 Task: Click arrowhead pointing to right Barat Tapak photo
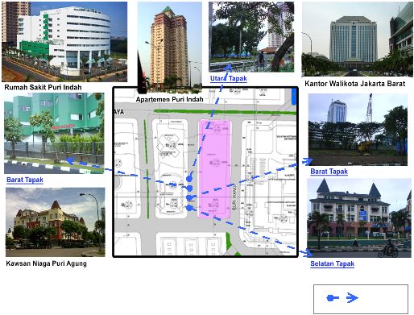pyautogui.click(x=308, y=161)
